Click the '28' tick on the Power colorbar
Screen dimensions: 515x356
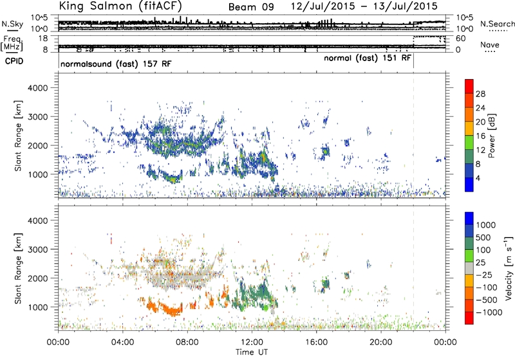pyautogui.click(x=480, y=94)
